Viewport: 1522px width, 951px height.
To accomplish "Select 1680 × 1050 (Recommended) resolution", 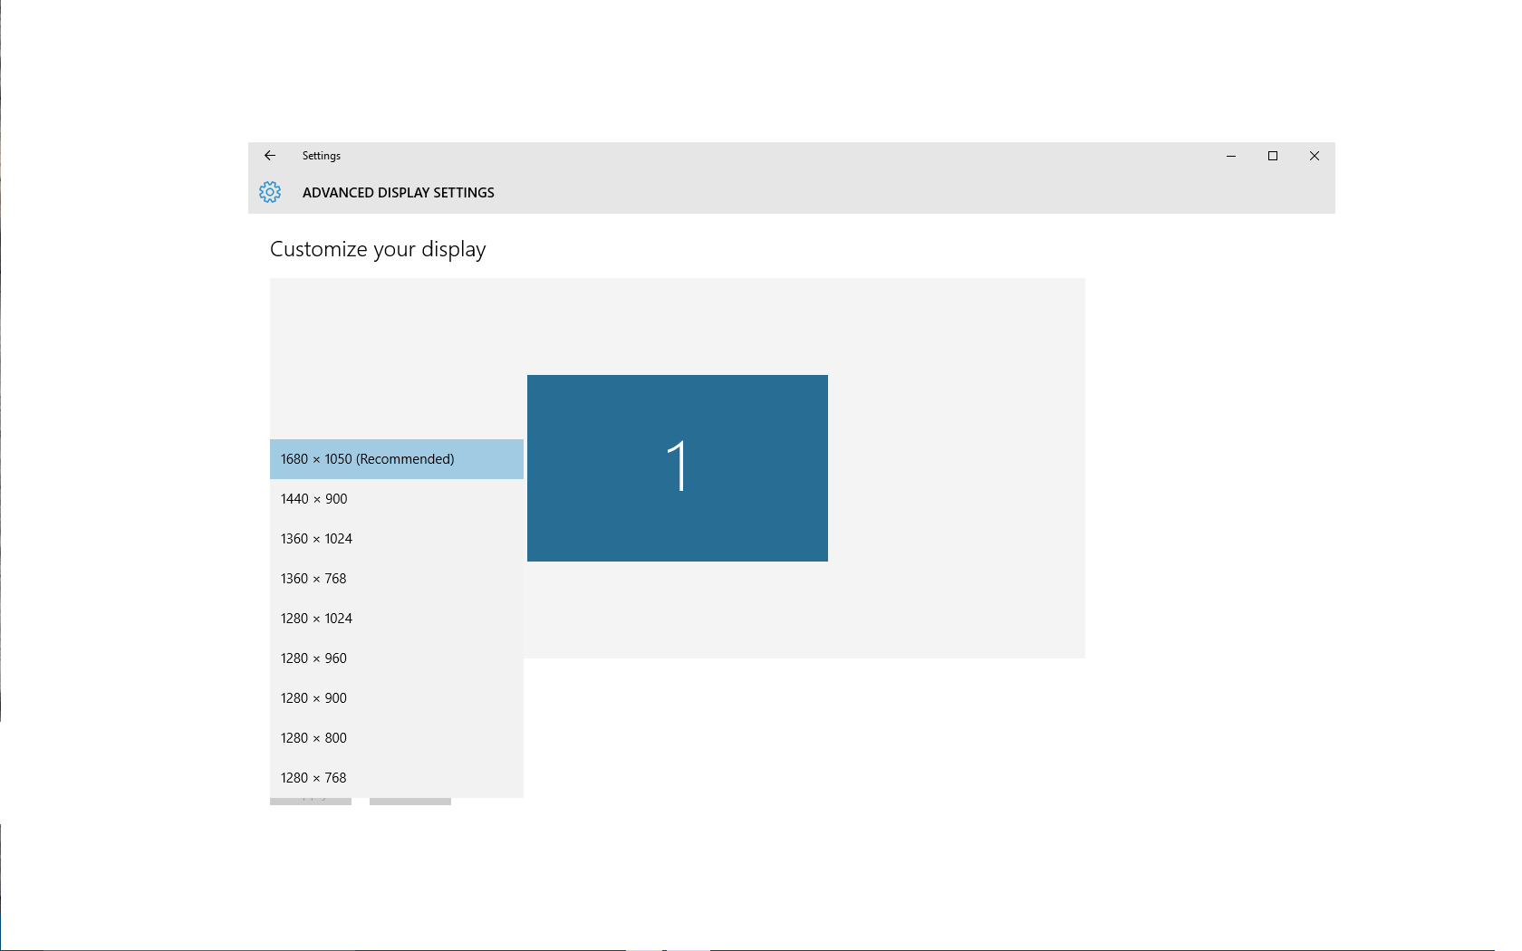I will 397,459.
